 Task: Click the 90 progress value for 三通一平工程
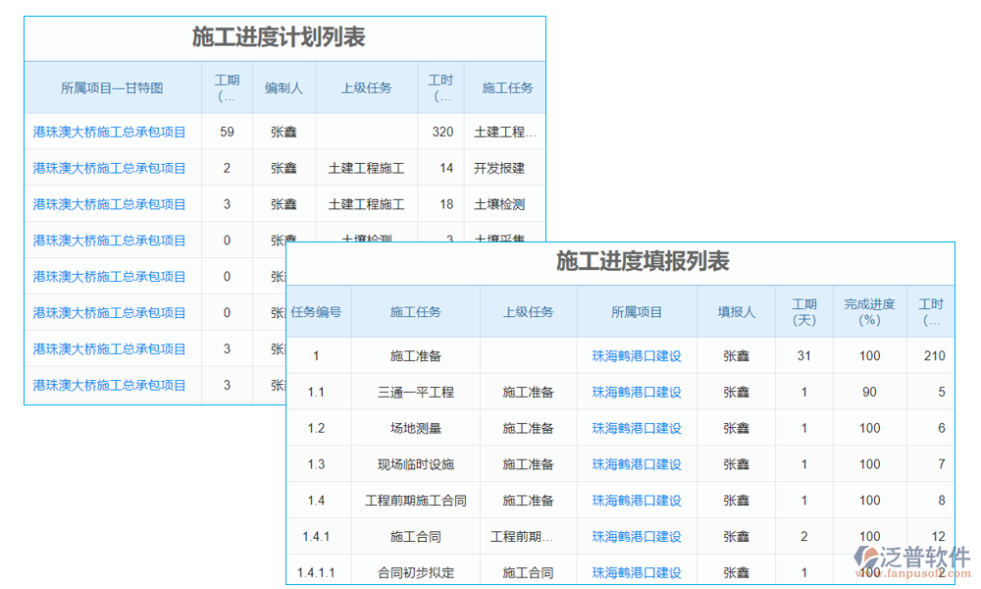869,392
